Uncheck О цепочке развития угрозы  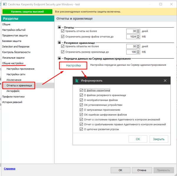81,129
